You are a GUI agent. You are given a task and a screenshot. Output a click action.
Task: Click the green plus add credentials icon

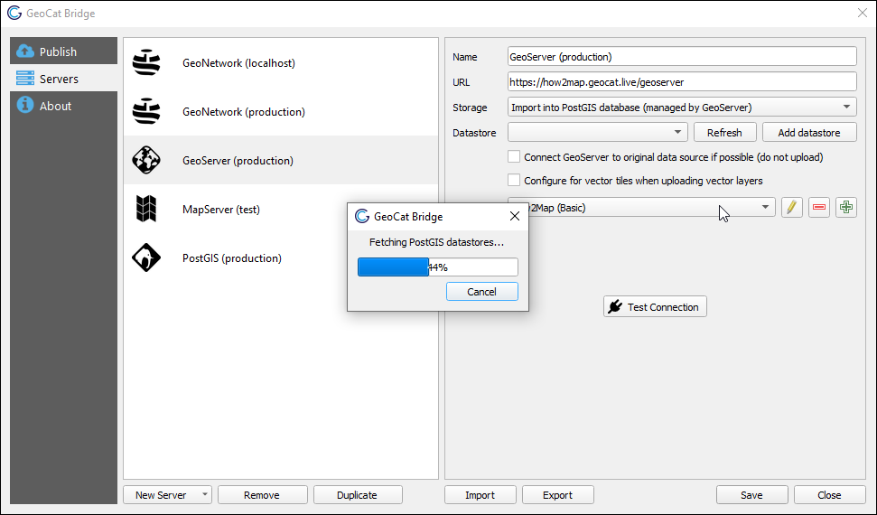(x=846, y=208)
